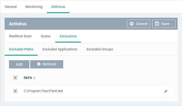Open the General tab

[x=11, y=7]
